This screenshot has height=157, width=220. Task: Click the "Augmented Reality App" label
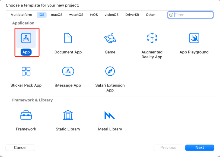(152, 55)
